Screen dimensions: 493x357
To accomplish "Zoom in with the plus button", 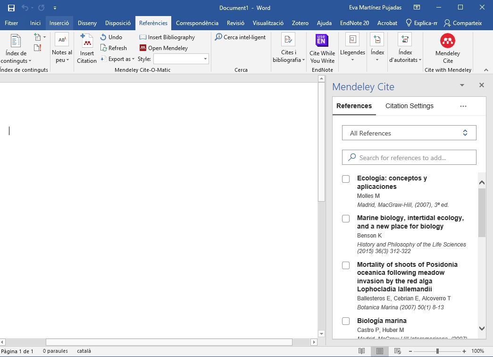I will click(464, 351).
